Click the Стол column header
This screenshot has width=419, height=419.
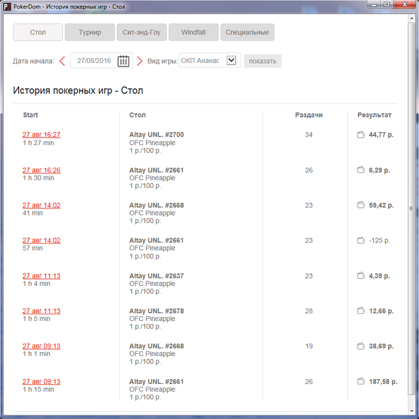click(x=138, y=115)
